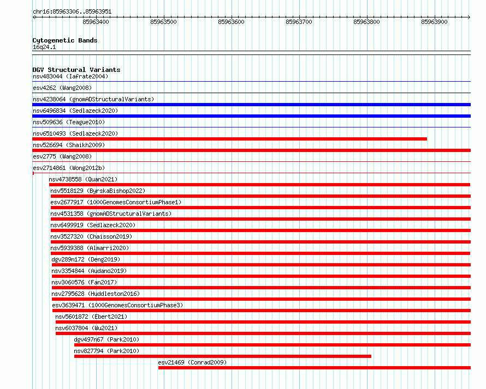Select the esv21469 (Conrad2009) label

[192, 362]
